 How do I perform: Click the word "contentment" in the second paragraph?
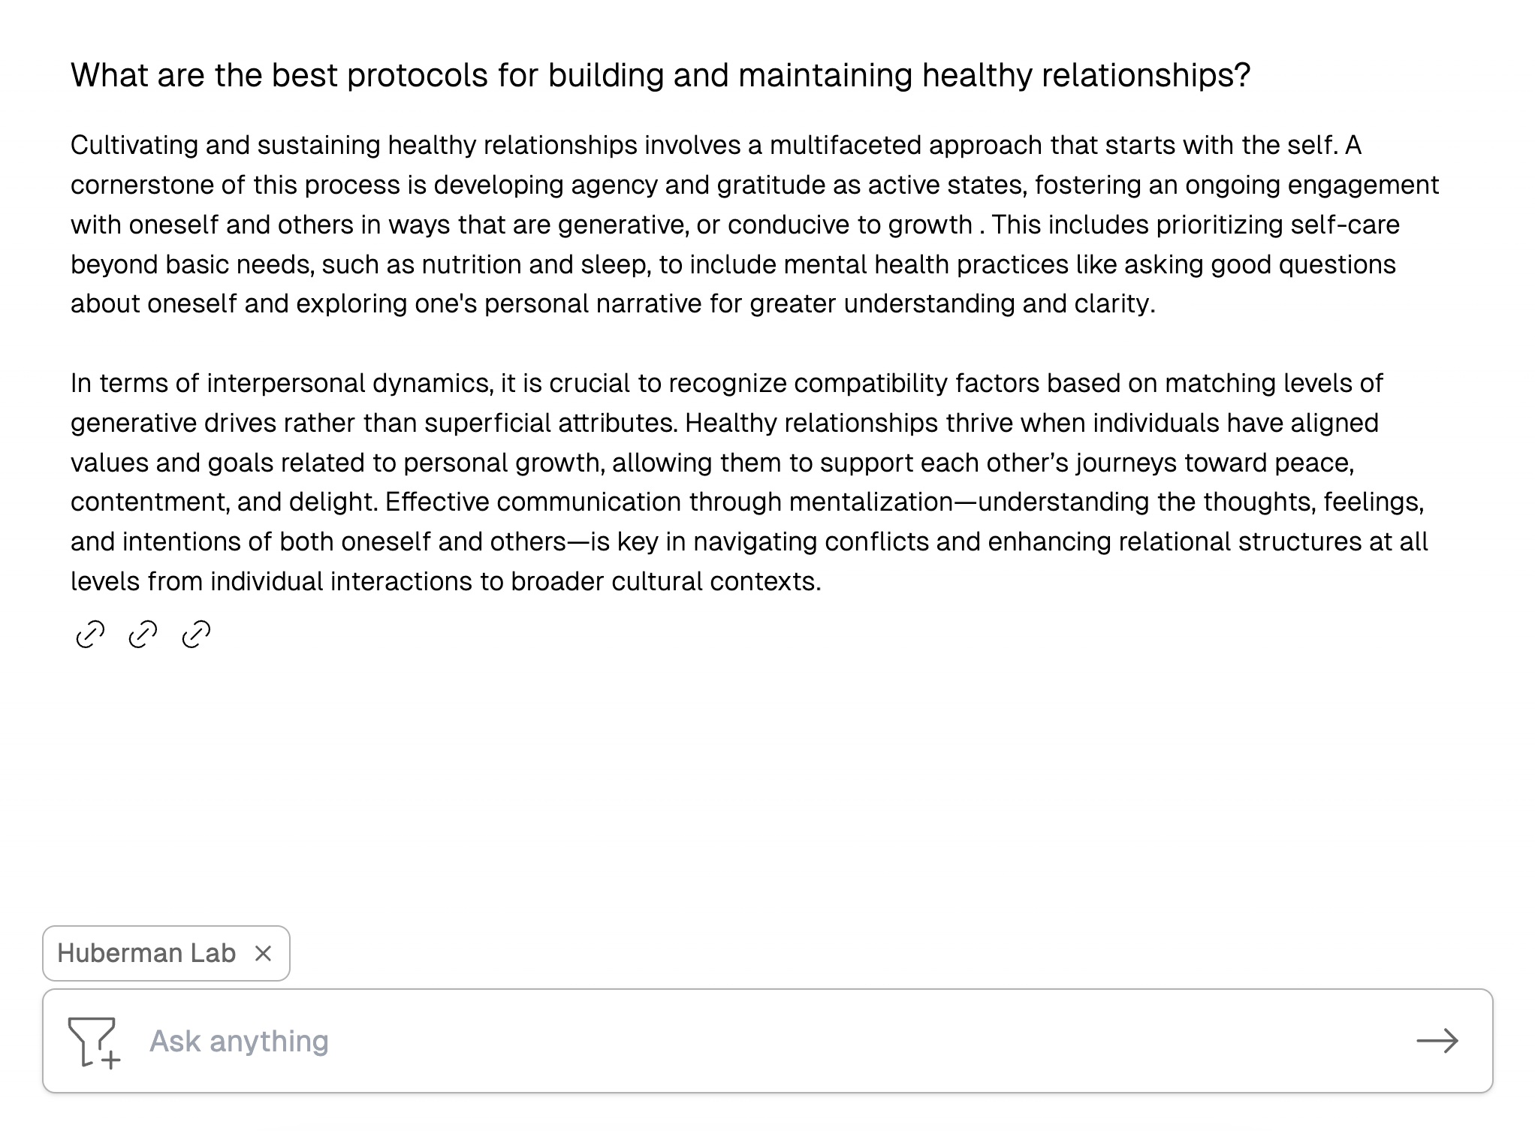coord(149,502)
